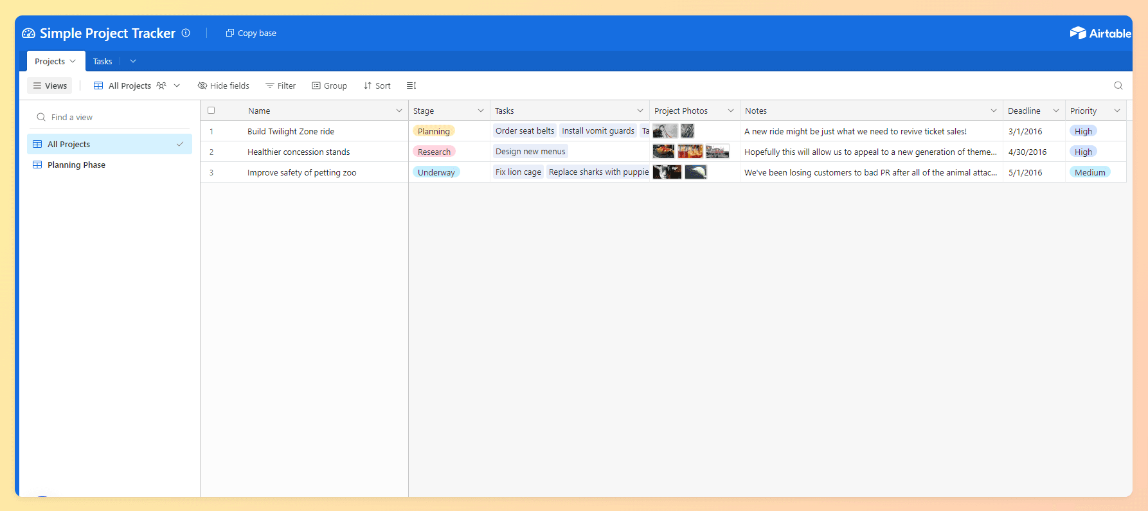1148x511 pixels.
Task: Click the Airtable logo
Action: click(x=1100, y=33)
